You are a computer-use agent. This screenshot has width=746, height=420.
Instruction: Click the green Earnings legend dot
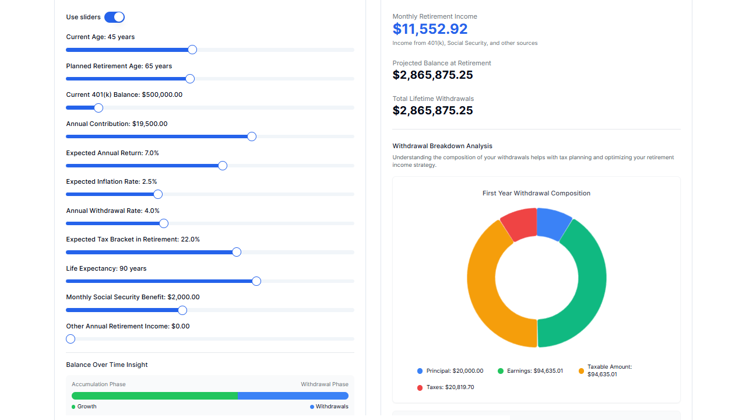tap(501, 370)
